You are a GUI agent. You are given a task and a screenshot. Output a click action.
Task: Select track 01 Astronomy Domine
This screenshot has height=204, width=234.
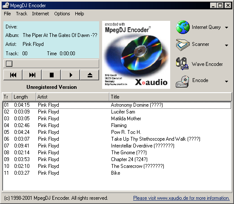[x=117, y=105]
